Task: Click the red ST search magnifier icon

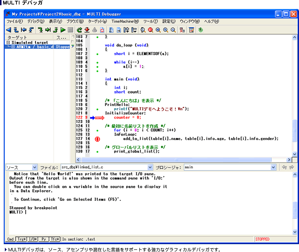Action: pos(151,30)
